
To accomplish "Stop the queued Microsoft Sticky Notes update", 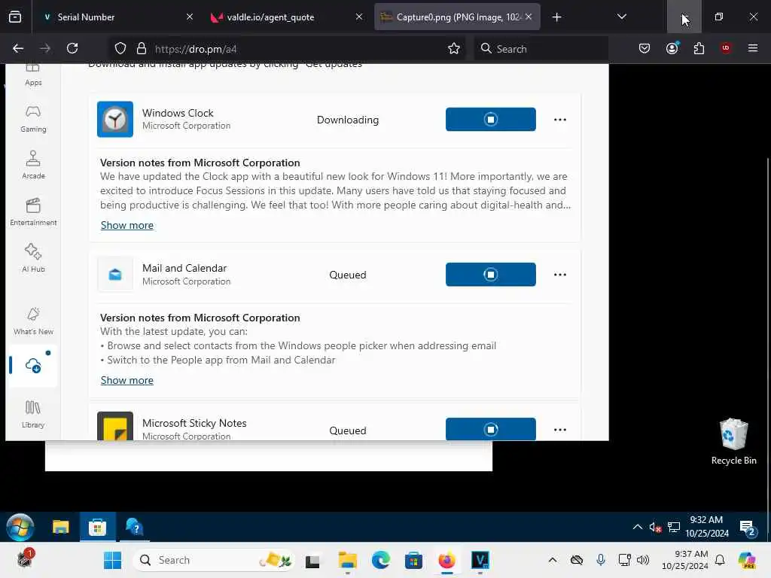I will 490,429.
